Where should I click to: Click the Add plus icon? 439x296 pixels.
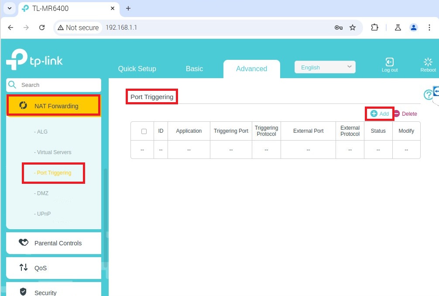(x=374, y=114)
